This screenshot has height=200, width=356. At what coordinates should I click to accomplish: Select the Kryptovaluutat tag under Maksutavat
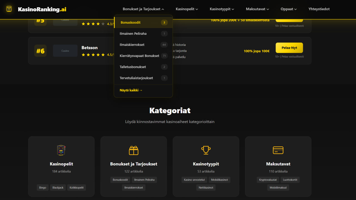[268, 180]
